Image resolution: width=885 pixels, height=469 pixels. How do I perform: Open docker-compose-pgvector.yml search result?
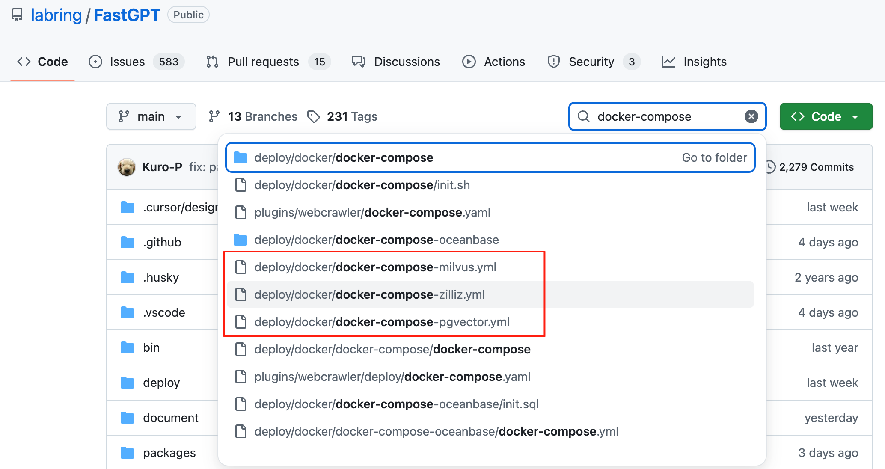click(490, 322)
